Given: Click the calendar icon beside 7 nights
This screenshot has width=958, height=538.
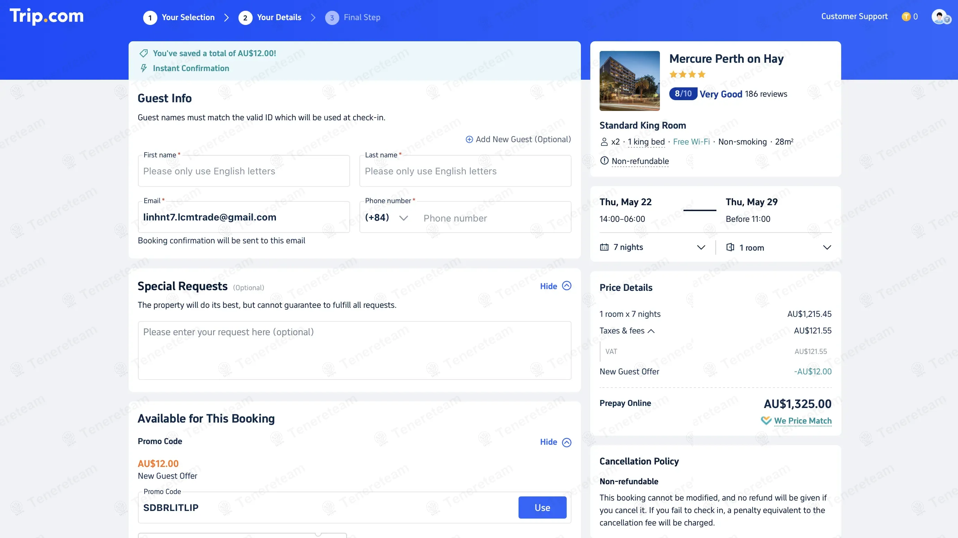Looking at the screenshot, I should point(604,247).
